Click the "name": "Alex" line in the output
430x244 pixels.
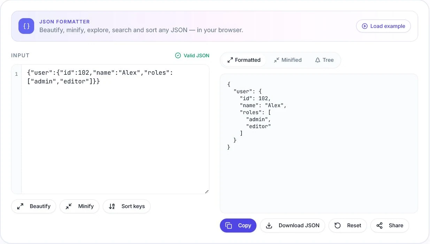coord(263,105)
